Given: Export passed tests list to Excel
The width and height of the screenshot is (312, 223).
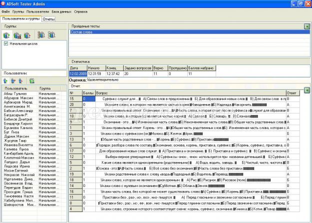Looking at the screenshot, I should [307, 26].
